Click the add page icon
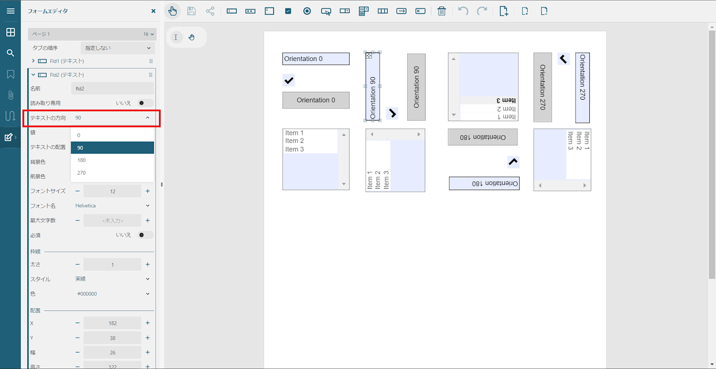Screen dimensions: 716x369 504,11
